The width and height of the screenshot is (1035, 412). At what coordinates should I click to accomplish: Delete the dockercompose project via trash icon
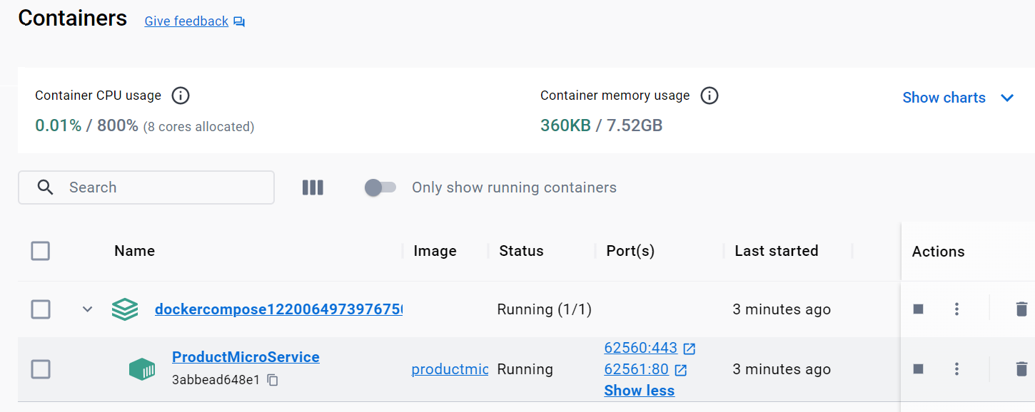[x=1022, y=309]
